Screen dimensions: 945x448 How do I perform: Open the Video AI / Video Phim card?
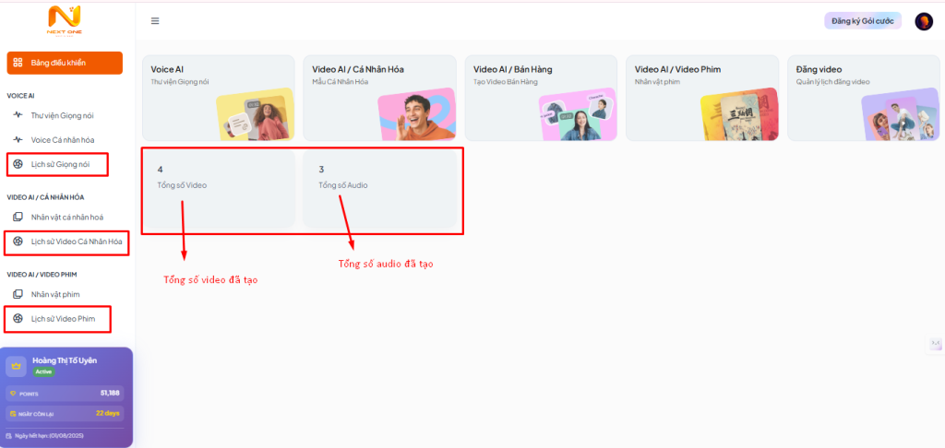701,98
